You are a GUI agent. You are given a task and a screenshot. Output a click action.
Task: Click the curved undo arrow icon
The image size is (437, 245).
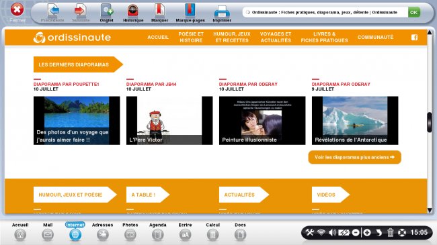coord(379,232)
